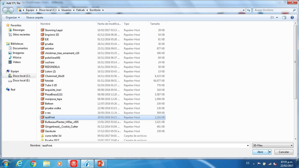Open the Organizar dropdown menu

(13, 18)
